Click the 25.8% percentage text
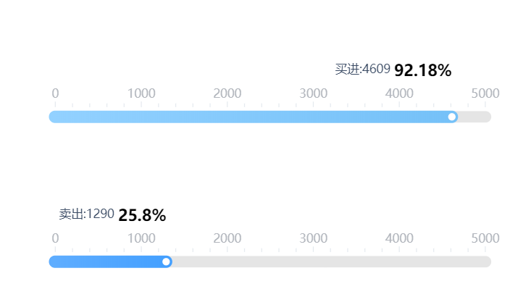 click(x=142, y=215)
